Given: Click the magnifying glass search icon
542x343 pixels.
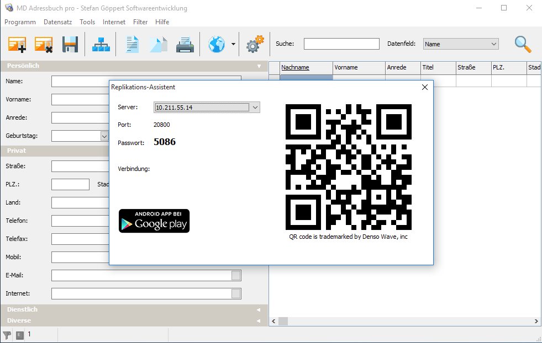Looking at the screenshot, I should [523, 44].
